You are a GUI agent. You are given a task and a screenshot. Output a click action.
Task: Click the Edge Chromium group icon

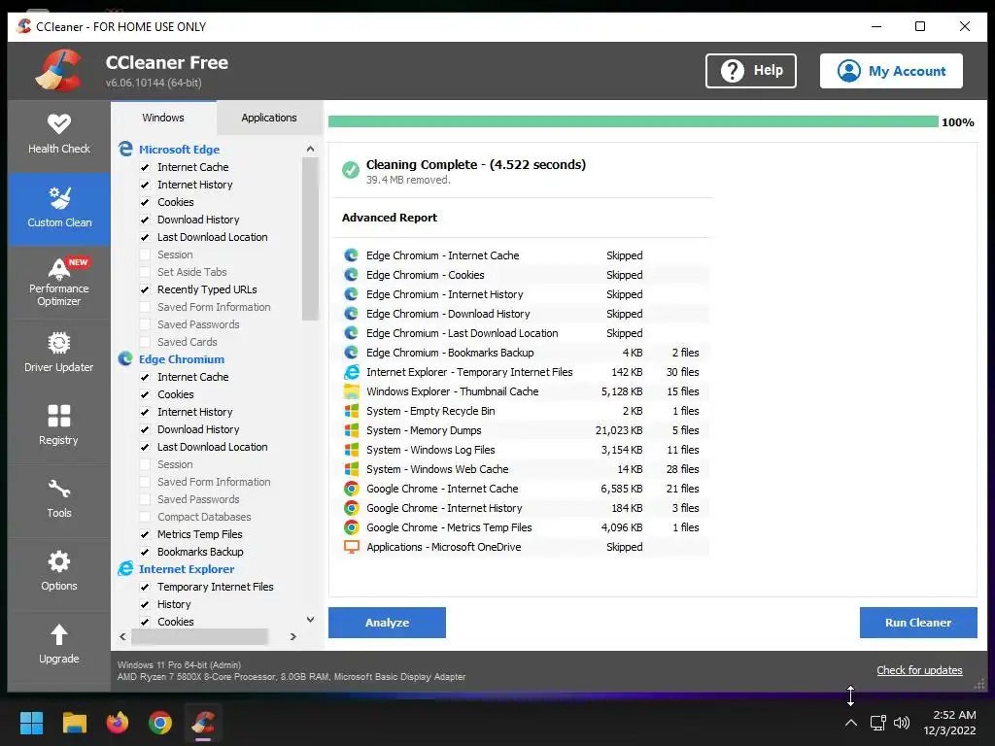point(125,359)
